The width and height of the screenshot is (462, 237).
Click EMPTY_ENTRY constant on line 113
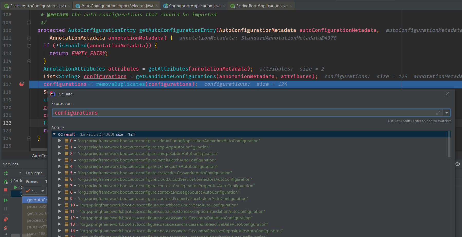[x=88, y=53]
